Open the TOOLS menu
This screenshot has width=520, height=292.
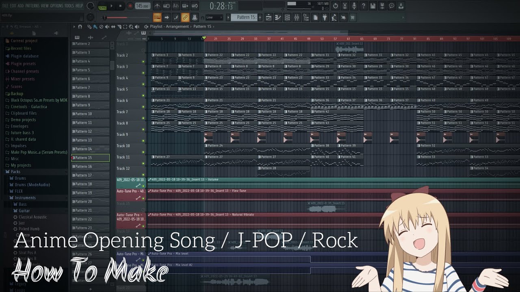click(x=69, y=6)
